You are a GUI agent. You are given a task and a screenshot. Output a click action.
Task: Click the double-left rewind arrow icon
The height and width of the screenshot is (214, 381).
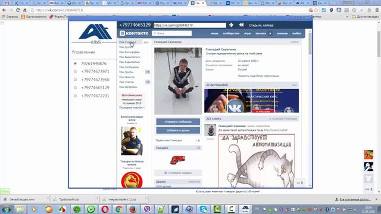[x=241, y=25]
